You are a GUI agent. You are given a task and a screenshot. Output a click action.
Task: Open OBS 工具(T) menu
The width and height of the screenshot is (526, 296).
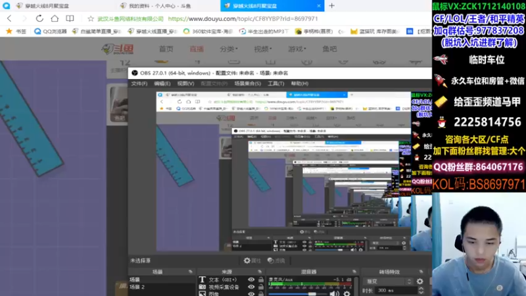point(275,84)
